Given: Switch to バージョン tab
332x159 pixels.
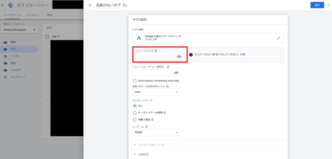Looking at the screenshot, I should [x=33, y=15].
